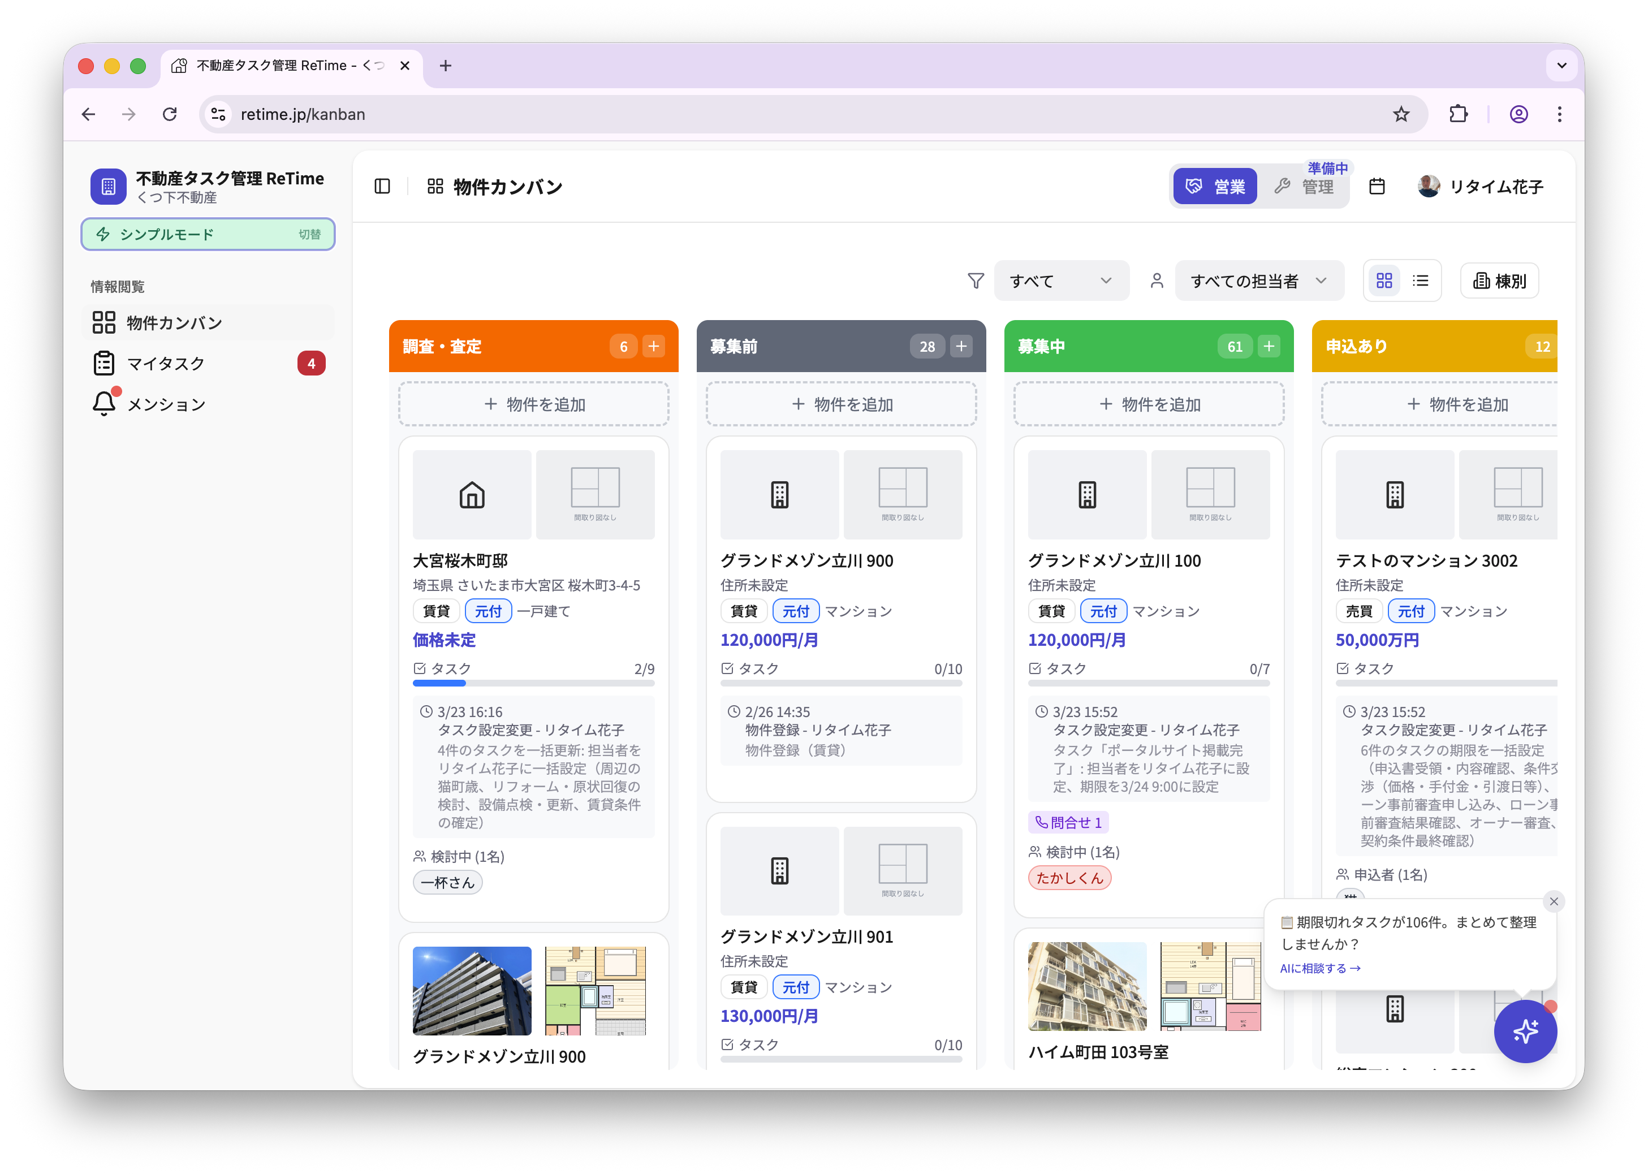Viewport: 1648px width, 1174px height.
Task: Click the 棟別 button
Action: coord(1499,280)
